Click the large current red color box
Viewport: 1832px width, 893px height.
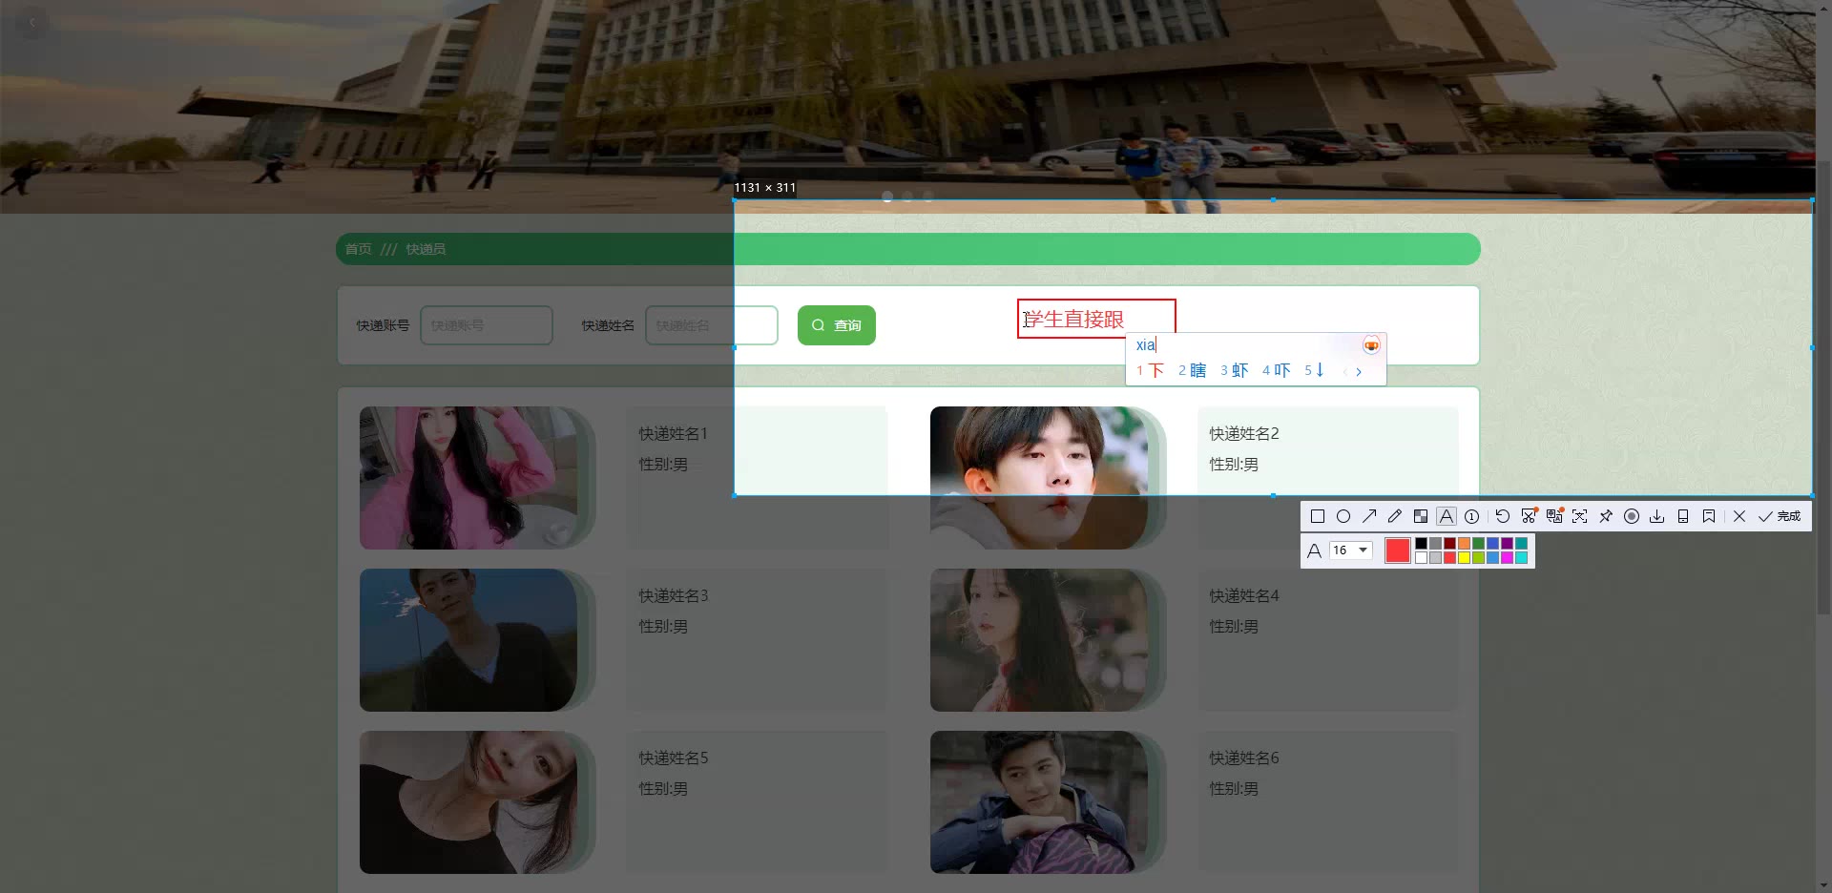point(1398,550)
